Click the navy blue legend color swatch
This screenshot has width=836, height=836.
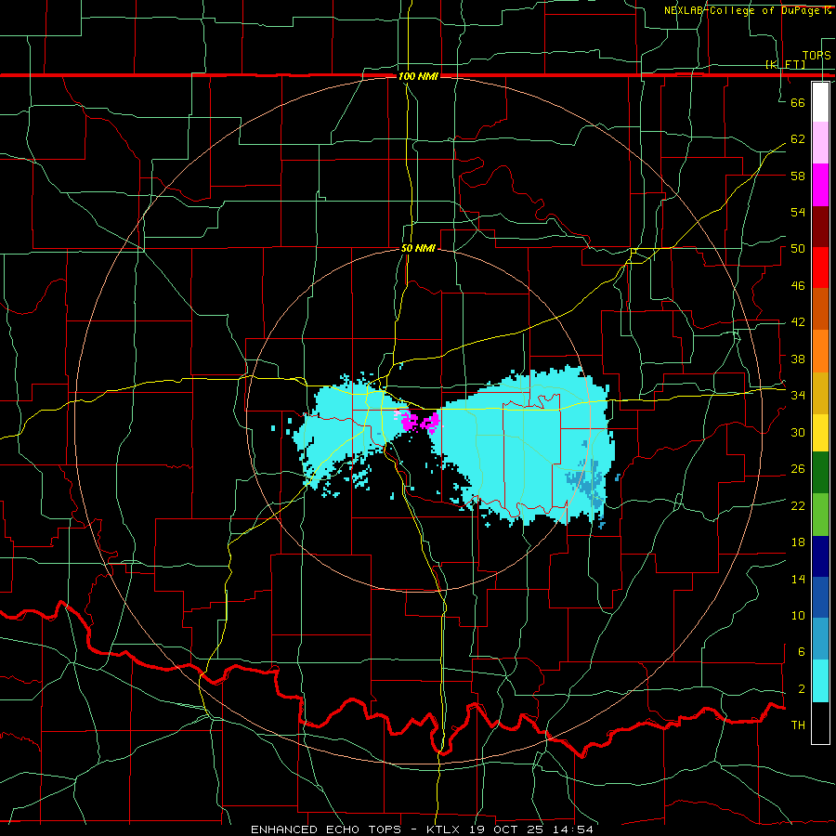point(820,556)
